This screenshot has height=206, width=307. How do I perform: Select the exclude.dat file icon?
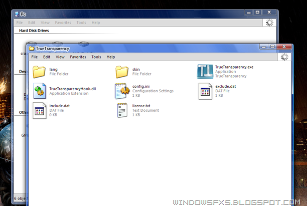coord(205,91)
